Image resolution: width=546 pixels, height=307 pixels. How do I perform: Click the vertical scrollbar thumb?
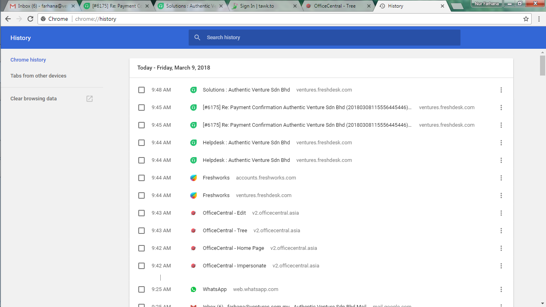point(542,66)
